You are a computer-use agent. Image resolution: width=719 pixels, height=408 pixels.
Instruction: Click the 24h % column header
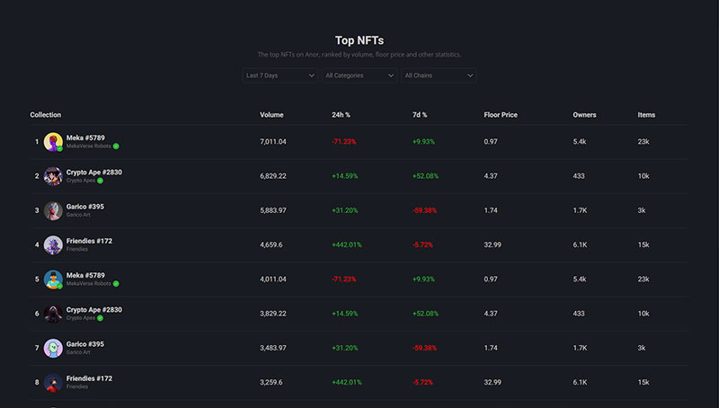(x=341, y=115)
